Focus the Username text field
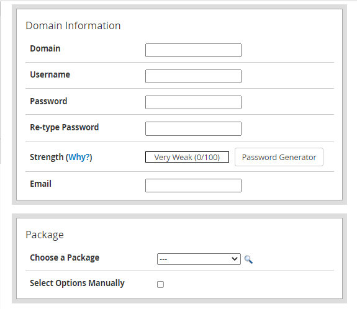The height and width of the screenshot is (309, 357). pyautogui.click(x=193, y=76)
